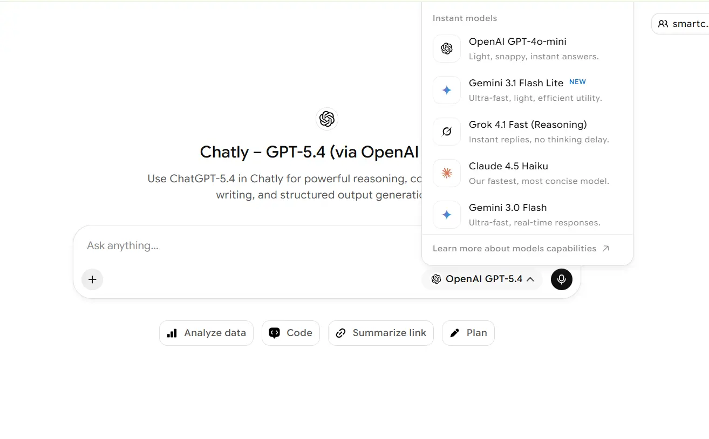Screen dimensions: 709x439
Task: Open the smartc account button
Action: tap(680, 24)
